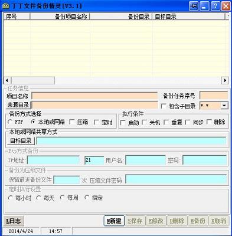Click the 目标目录 column header

tap(188, 17)
